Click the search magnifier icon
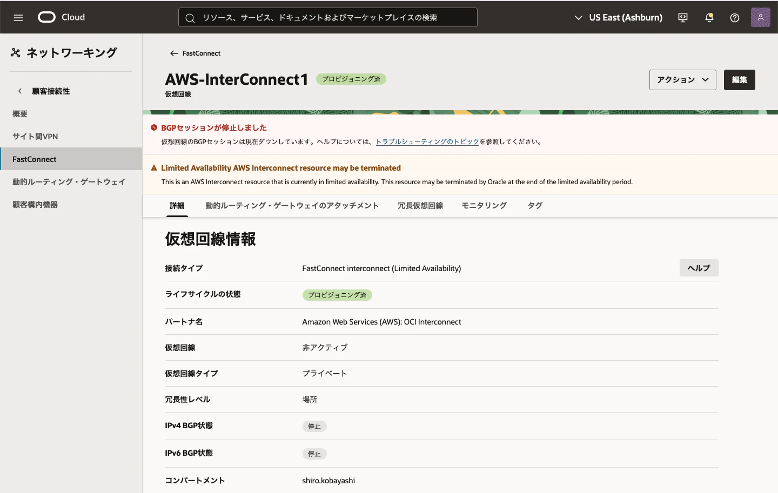The image size is (778, 493). pos(190,18)
